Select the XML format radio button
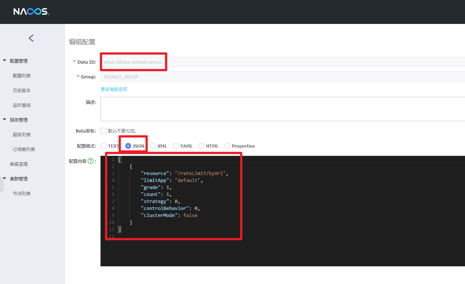Viewport: 465px width, 284px height. pyautogui.click(x=153, y=146)
